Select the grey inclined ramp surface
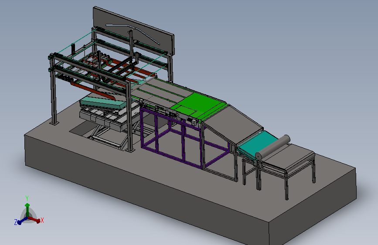The width and height of the screenshot is (378, 245). [234, 125]
